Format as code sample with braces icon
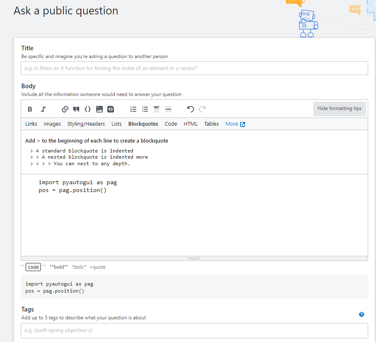 (88, 109)
